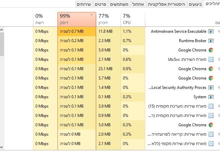The width and height of the screenshot is (220, 152).
Task: Sort by the זיכרון 77% column header
Action: point(108,19)
